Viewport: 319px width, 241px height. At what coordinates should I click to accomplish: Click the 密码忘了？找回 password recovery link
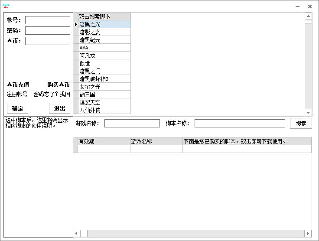(52, 94)
